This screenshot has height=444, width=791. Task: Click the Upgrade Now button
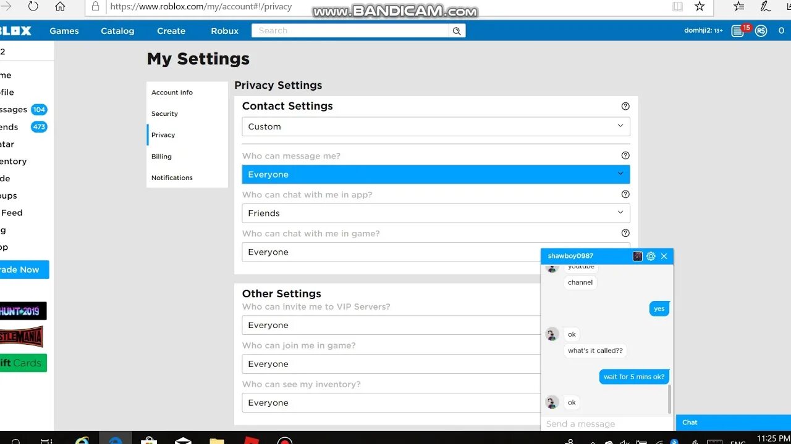tap(24, 269)
